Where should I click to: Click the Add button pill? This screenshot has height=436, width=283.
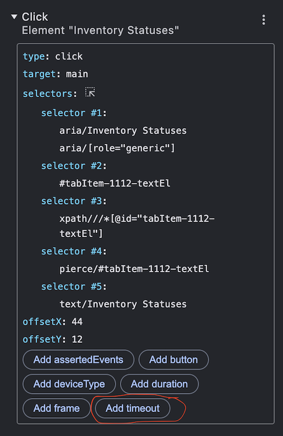click(173, 359)
